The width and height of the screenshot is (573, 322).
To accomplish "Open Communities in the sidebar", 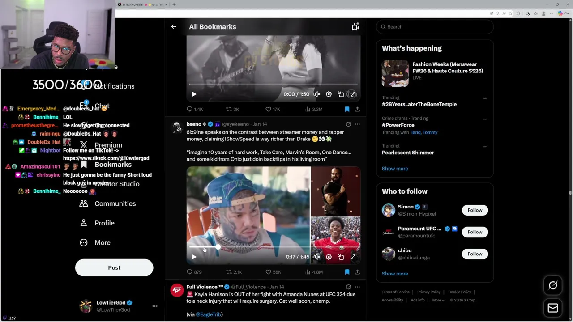I will tap(107, 203).
